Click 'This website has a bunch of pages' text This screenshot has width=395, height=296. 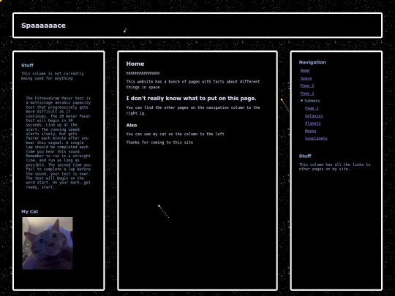tap(193, 84)
